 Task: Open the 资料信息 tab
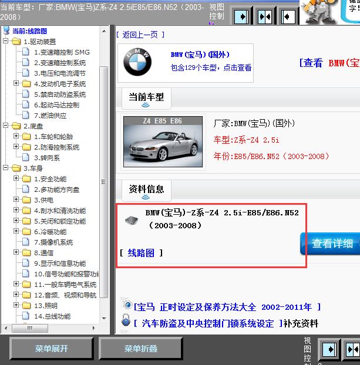pyautogui.click(x=147, y=191)
